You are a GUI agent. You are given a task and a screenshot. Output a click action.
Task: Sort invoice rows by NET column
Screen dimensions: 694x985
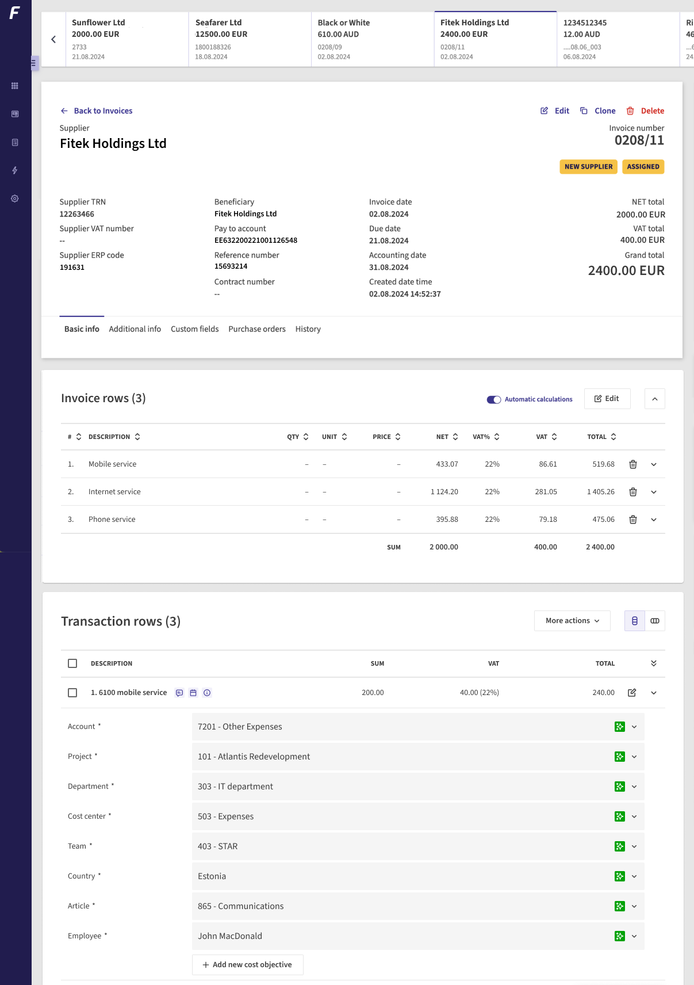[447, 437]
